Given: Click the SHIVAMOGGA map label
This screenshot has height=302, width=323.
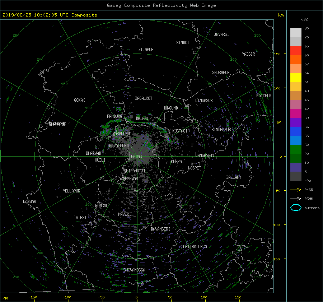Looking at the screenshot, I should [x=134, y=270].
